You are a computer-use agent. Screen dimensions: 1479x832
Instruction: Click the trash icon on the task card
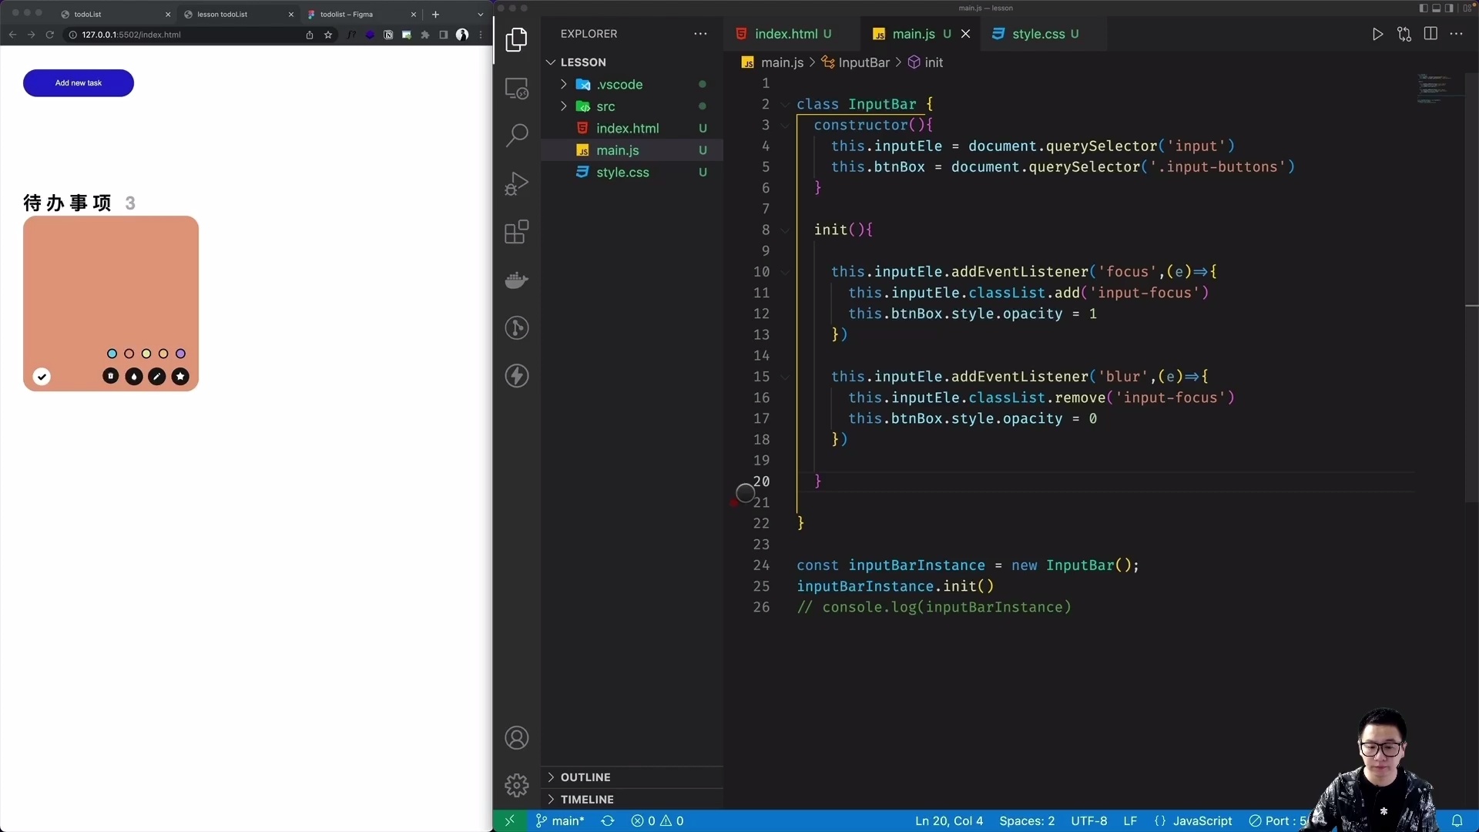pos(111,377)
